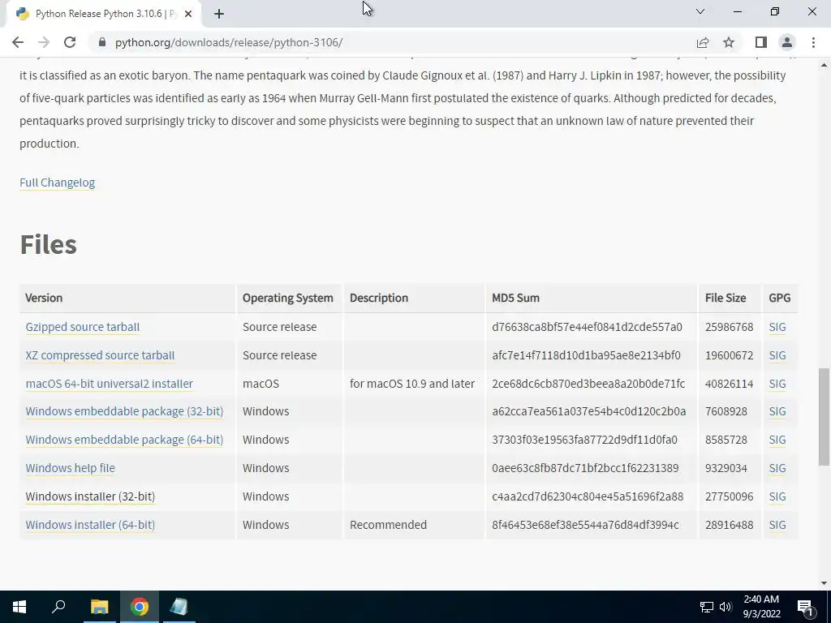Open the side panel icon
Screen dimensions: 831x623
point(761,42)
